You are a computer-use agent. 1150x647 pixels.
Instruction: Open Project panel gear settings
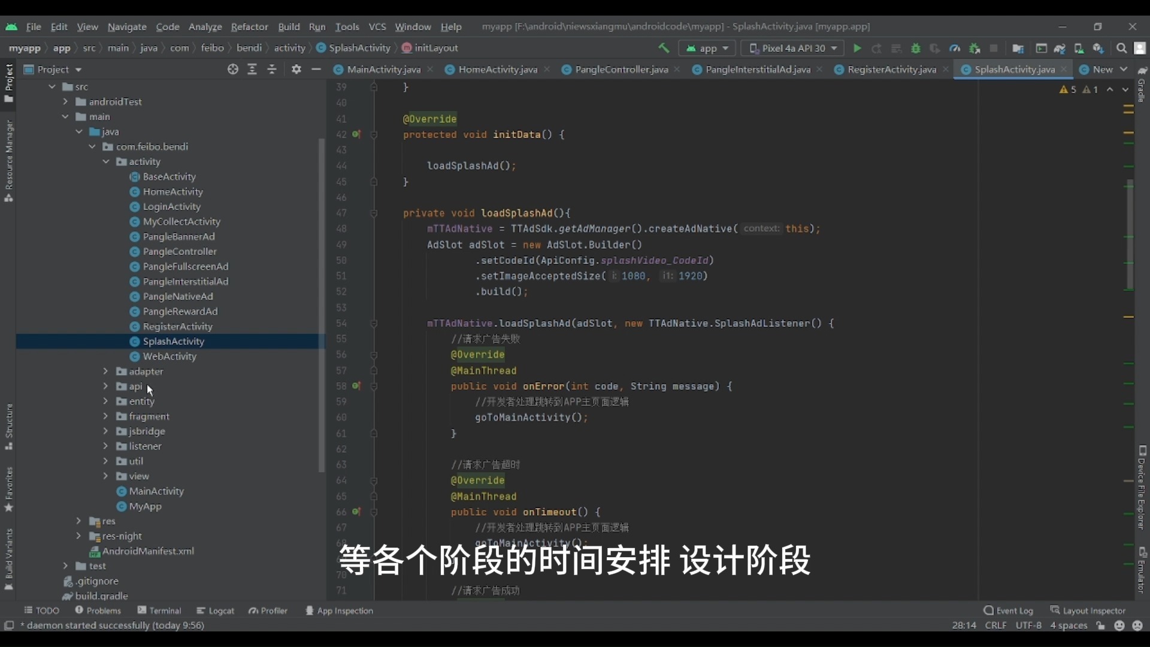pyautogui.click(x=296, y=69)
